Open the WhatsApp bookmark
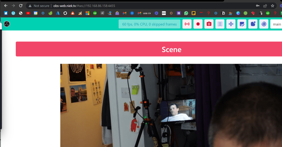This screenshot has width=282, height=147. [x=186, y=13]
